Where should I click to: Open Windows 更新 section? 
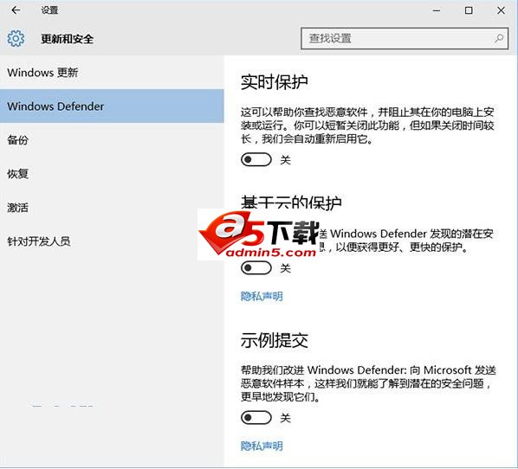coord(112,73)
